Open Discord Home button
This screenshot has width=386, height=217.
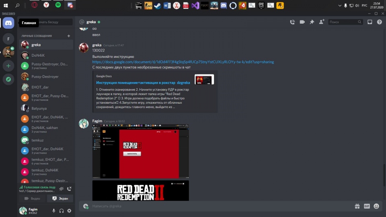(8, 23)
